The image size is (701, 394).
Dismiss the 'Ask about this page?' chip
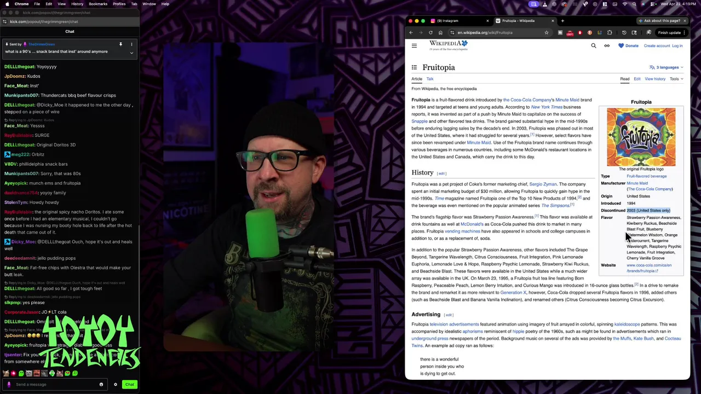[685, 21]
